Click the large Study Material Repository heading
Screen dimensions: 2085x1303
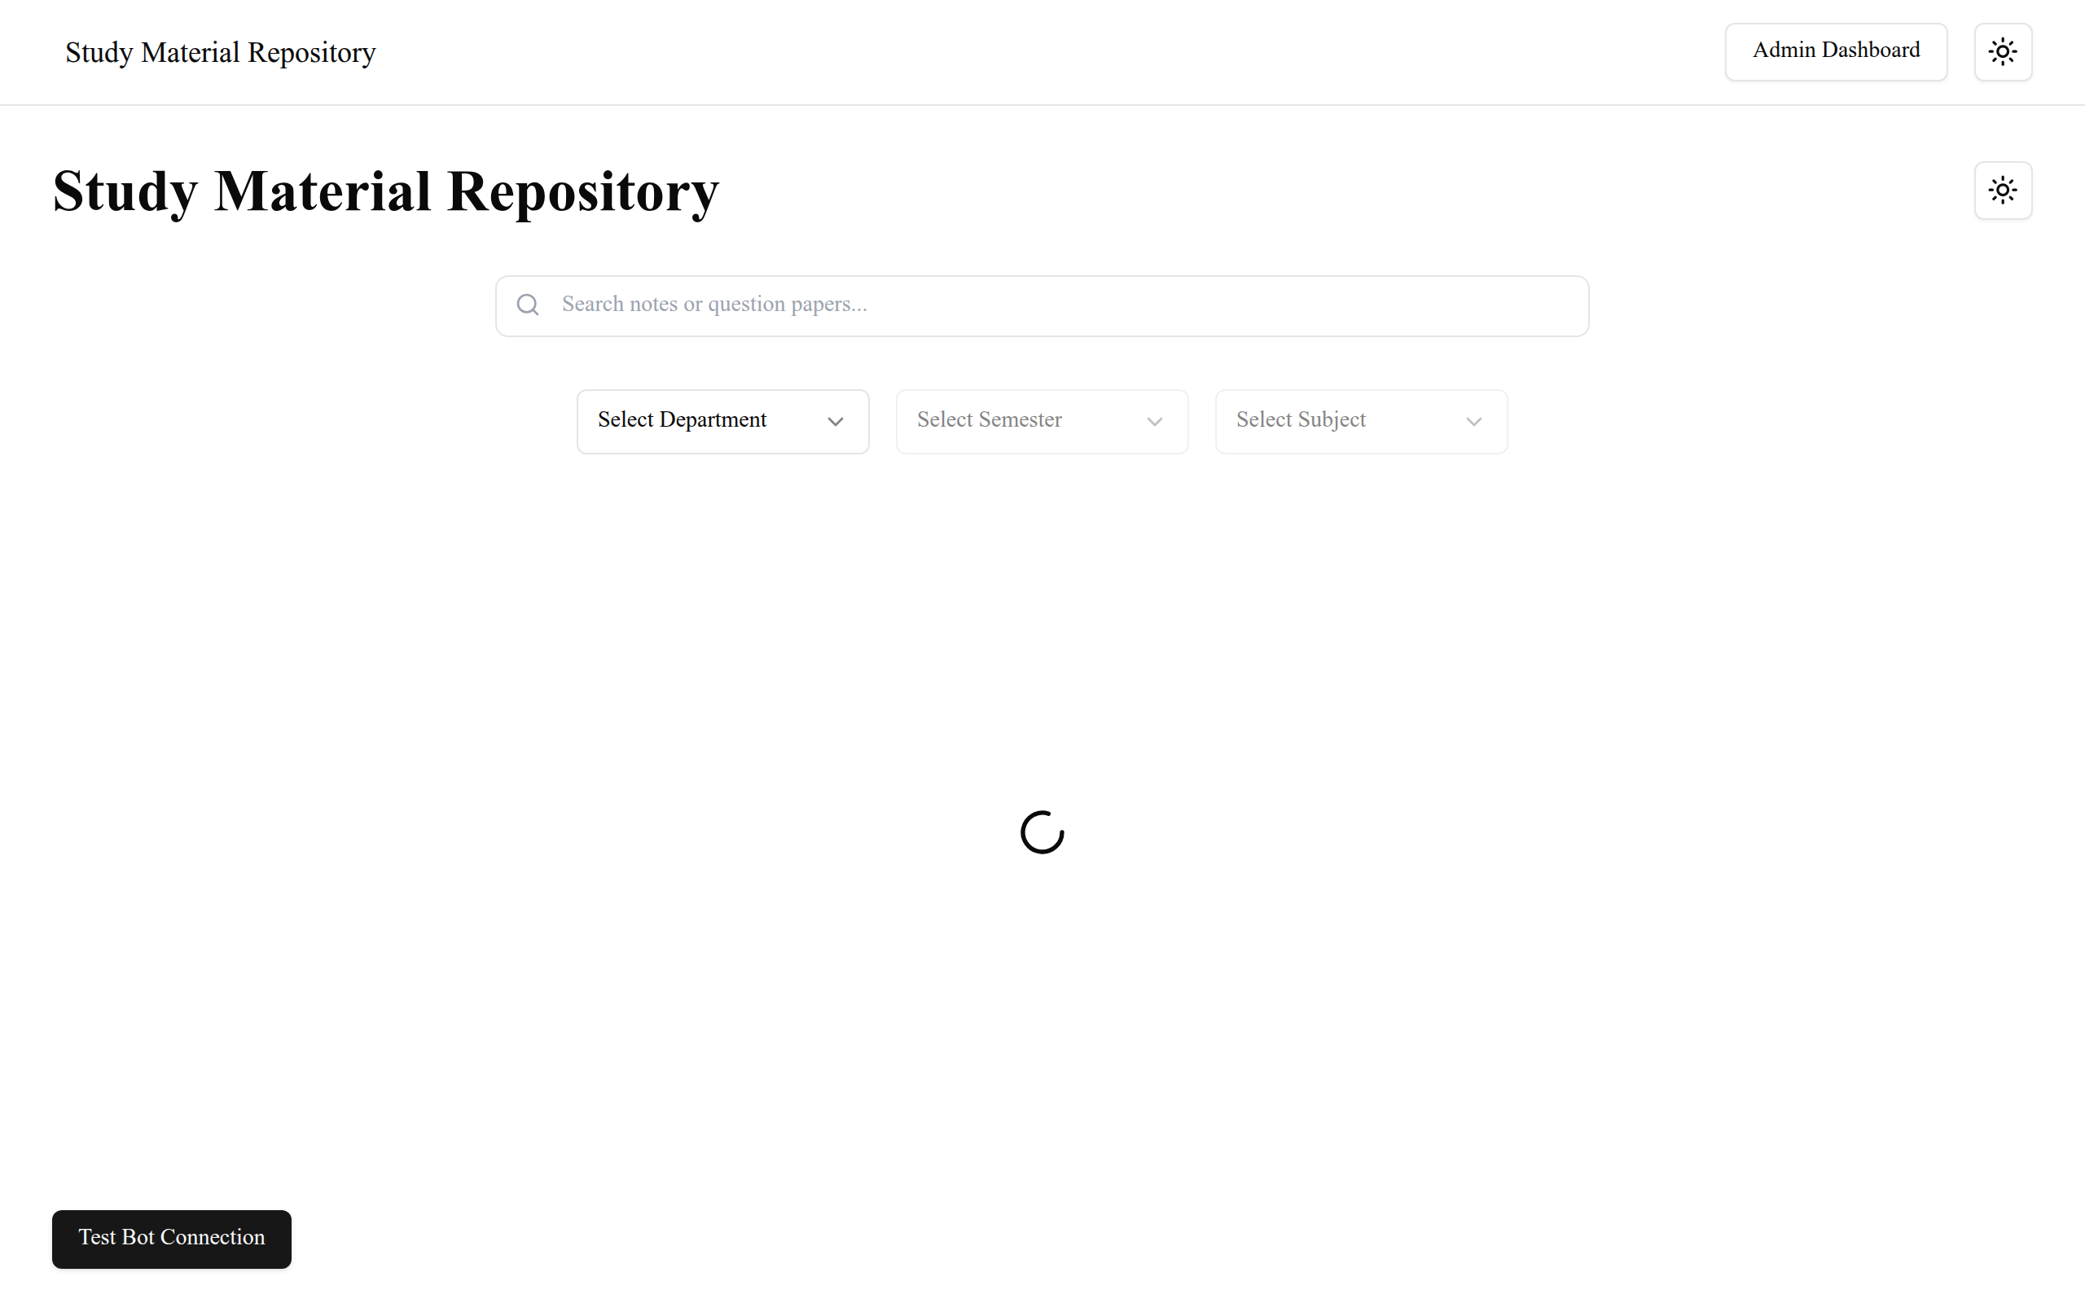pos(385,191)
